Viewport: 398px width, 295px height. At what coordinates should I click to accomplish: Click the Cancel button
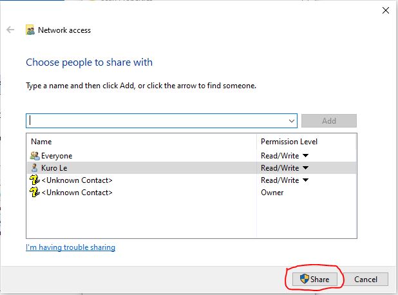(366, 280)
